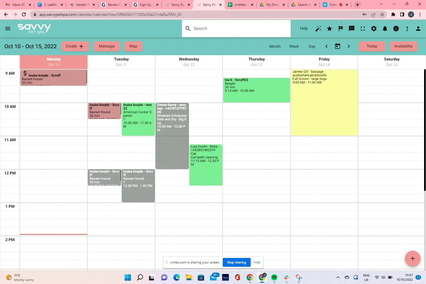Open James Gill Sausage appointment
Screen dimensions: 426x284
tap(324, 103)
